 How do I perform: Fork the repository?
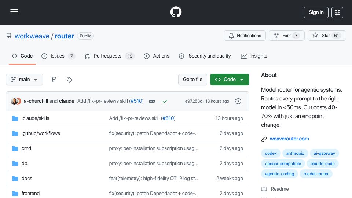coord(287,36)
